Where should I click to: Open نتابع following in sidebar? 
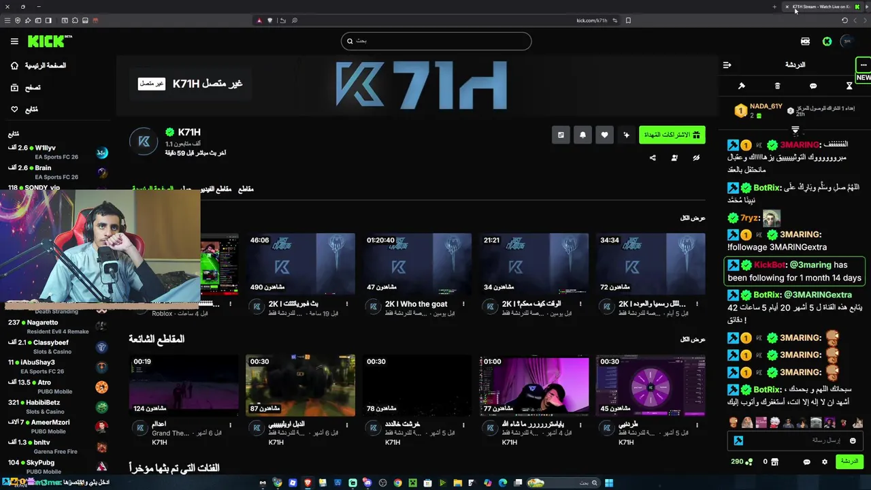point(24,110)
